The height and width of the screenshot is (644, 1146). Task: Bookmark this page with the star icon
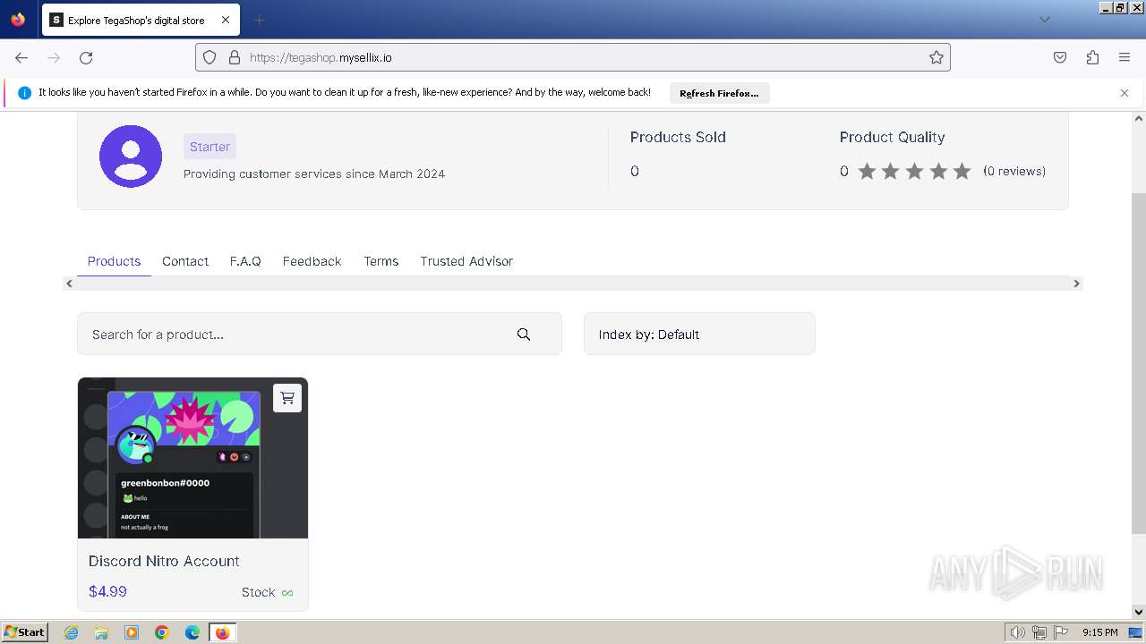click(936, 57)
